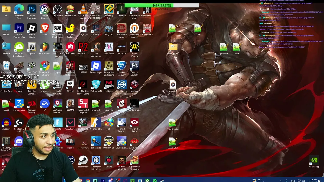This screenshot has width=324, height=182.
Task: Open the New folder on desktop
Action: (173, 48)
